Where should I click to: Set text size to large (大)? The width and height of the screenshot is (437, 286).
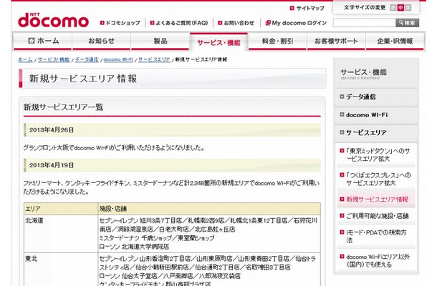[x=408, y=8]
